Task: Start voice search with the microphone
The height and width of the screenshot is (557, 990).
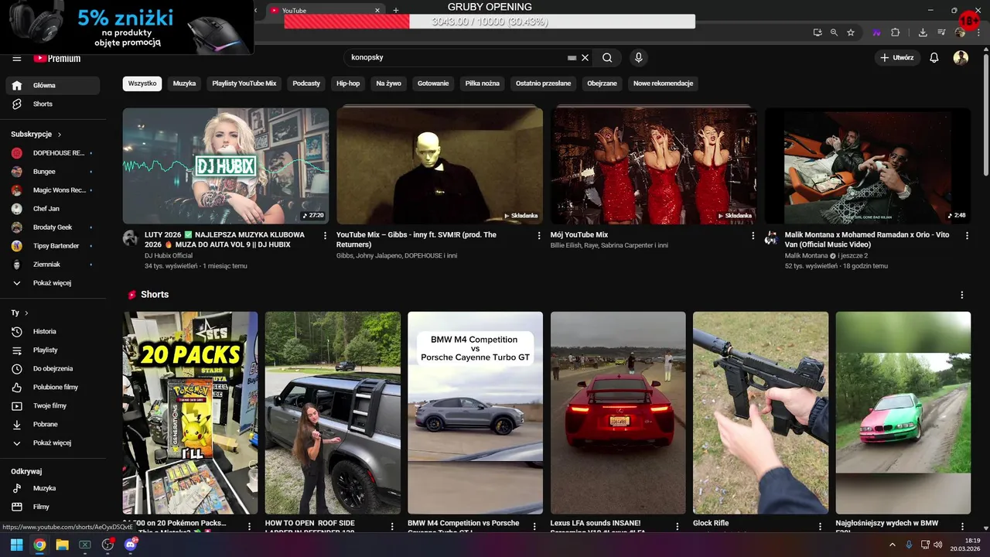Action: (638, 57)
